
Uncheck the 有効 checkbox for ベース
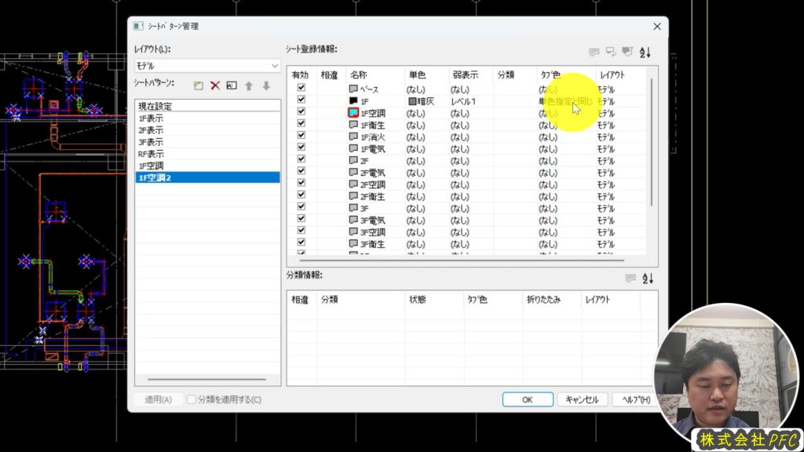(x=301, y=88)
